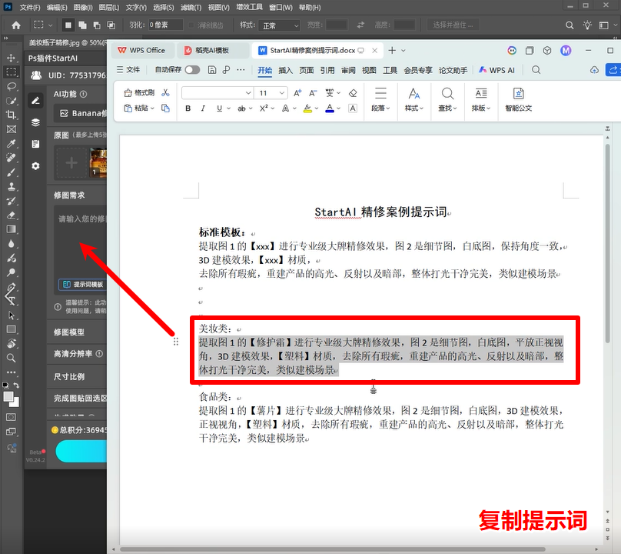
Task: Open the 粘贴 dropdown arrow in WPS
Action: (x=152, y=108)
